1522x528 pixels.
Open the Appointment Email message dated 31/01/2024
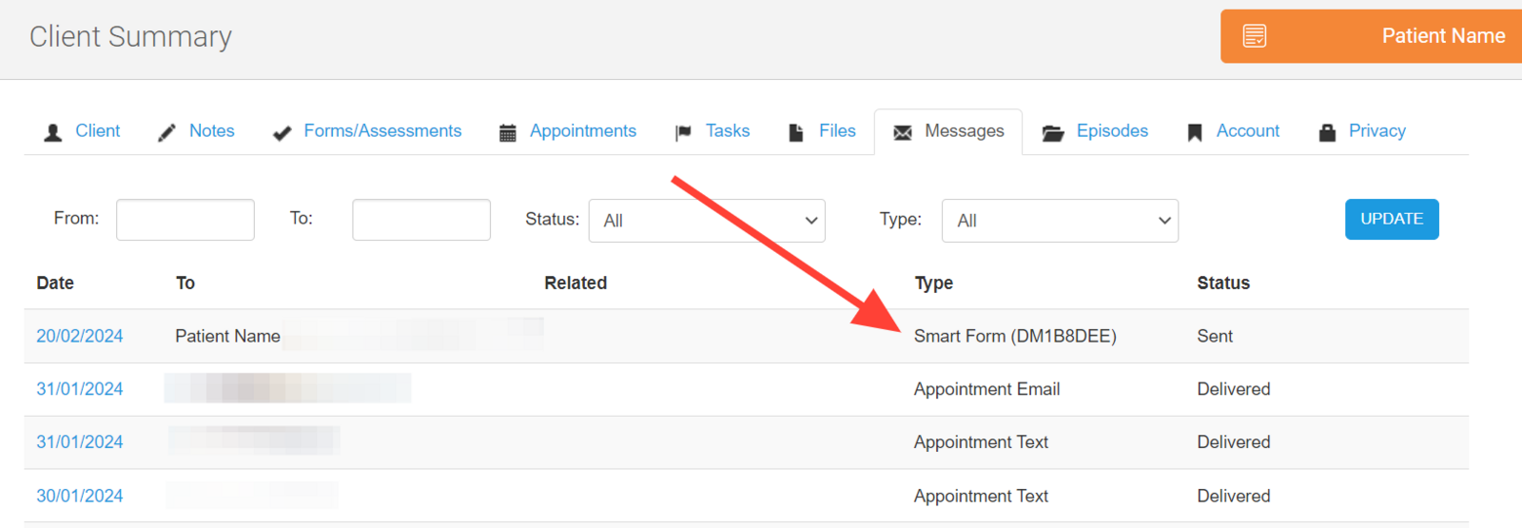80,389
